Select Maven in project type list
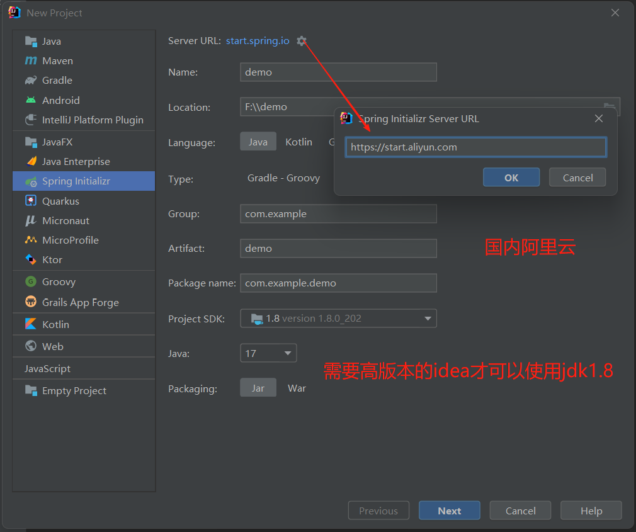This screenshot has height=532, width=636. 84,61
